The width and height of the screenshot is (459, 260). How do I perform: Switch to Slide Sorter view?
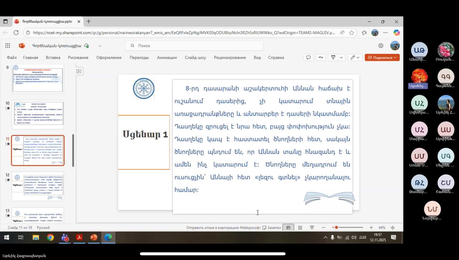coord(300,228)
